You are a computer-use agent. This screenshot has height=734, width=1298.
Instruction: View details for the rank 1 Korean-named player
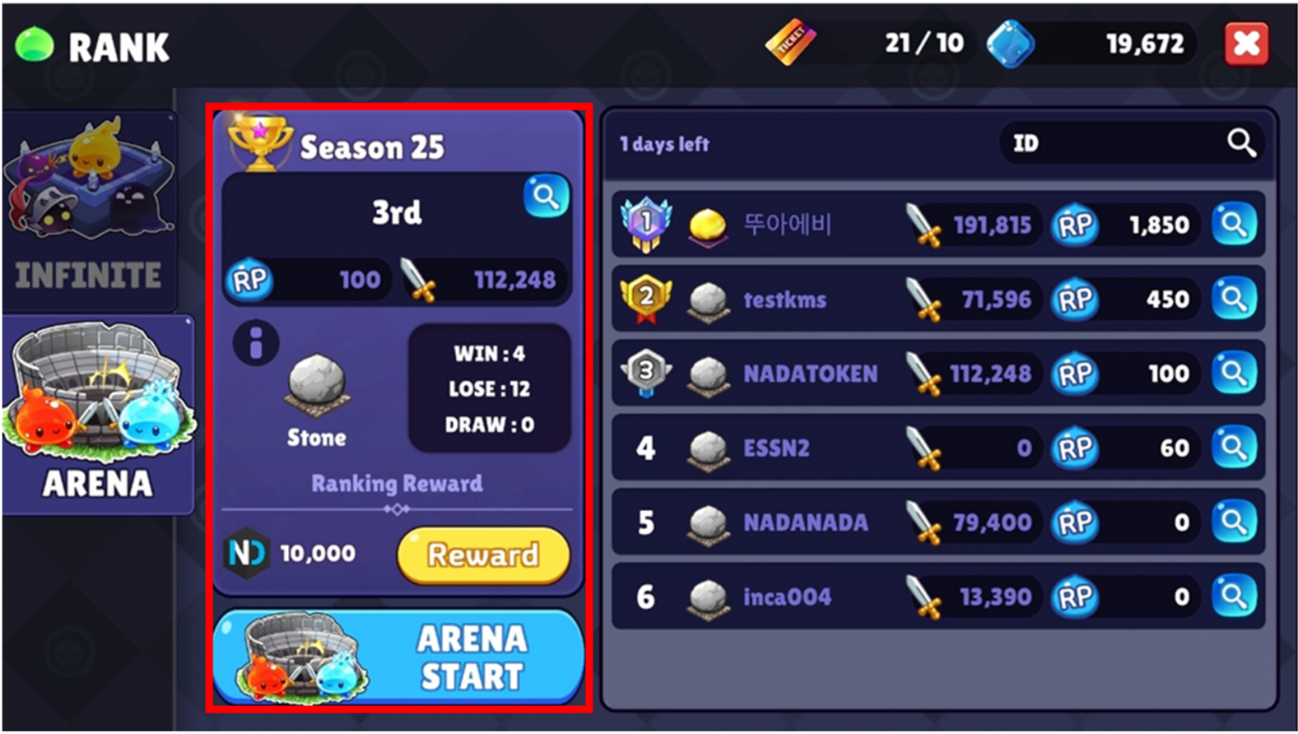point(1234,225)
